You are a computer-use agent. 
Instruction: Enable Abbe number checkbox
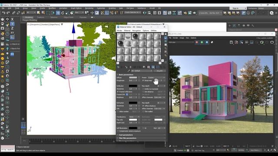[118, 112]
